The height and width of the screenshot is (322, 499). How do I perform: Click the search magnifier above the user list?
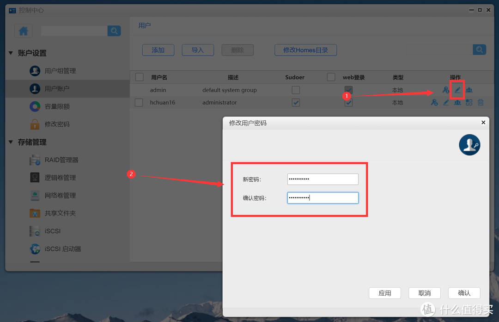[479, 50]
